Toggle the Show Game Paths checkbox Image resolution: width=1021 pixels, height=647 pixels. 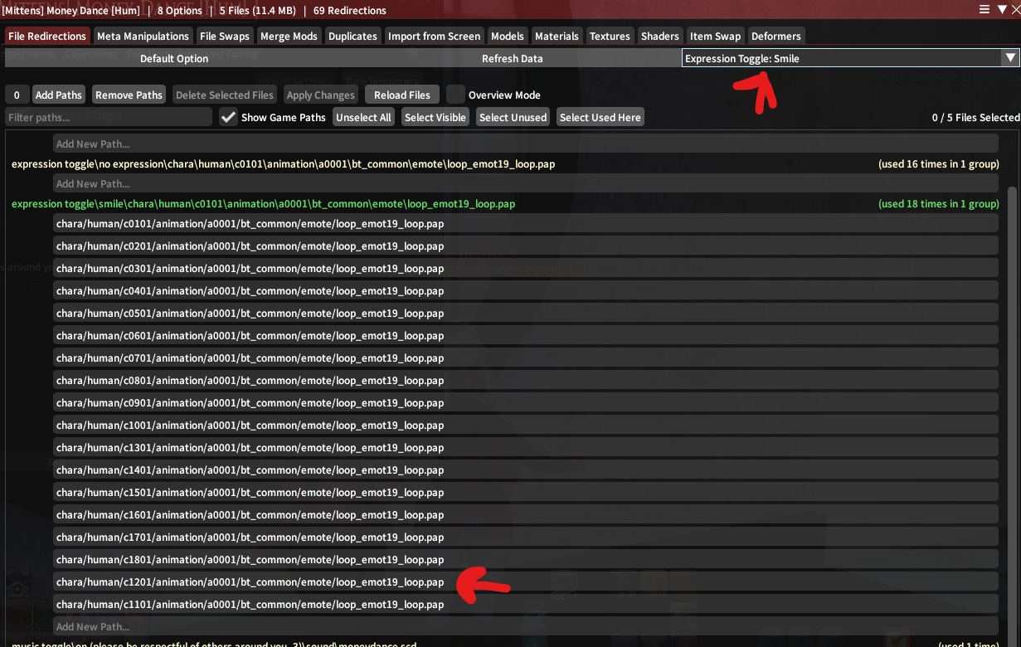point(229,118)
